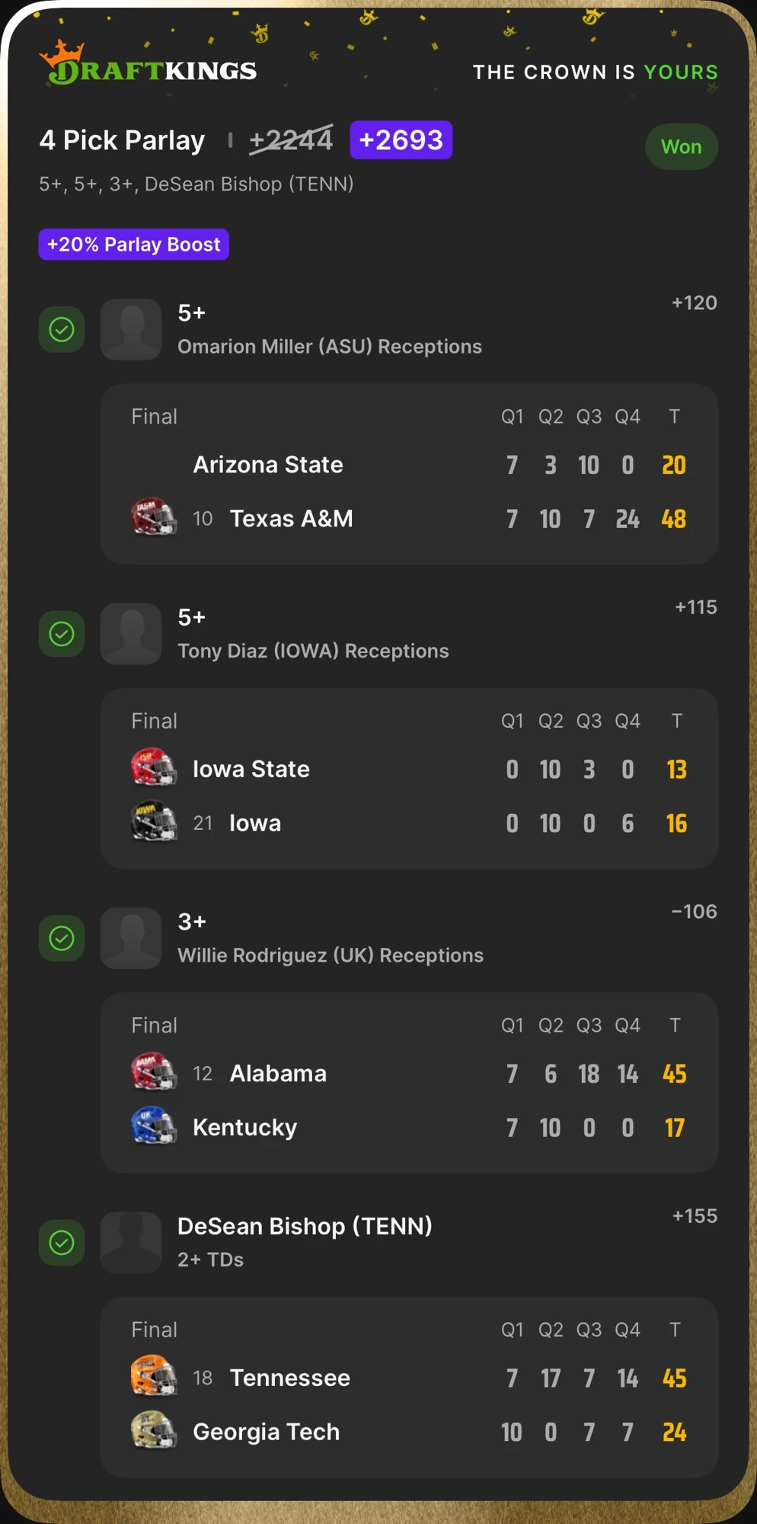Click the Georgia Tech gold helmet icon
Screen dimensions: 757x1524
[x=153, y=1430]
